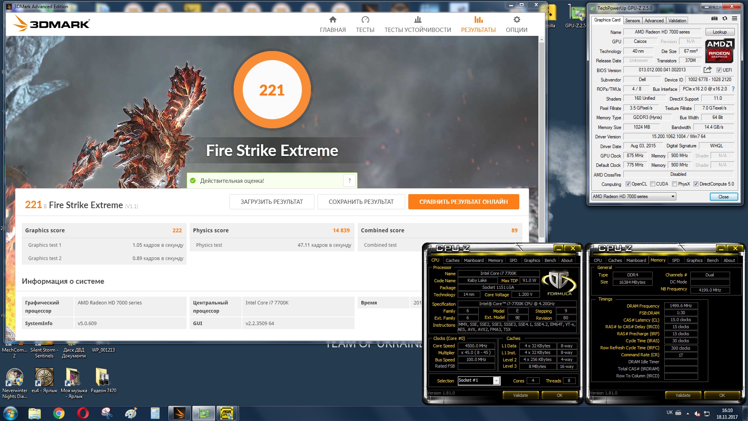Open the eu4 - Ярлык desktop shortcut

(44, 380)
